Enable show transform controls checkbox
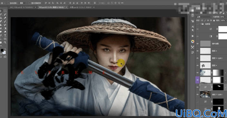The width and height of the screenshot is (227, 118). pos(30,3)
